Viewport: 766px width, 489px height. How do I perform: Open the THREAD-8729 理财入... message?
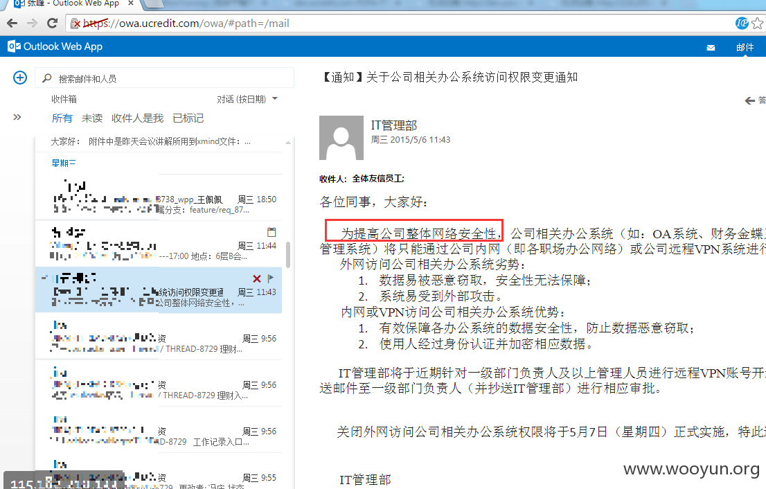tap(159, 383)
